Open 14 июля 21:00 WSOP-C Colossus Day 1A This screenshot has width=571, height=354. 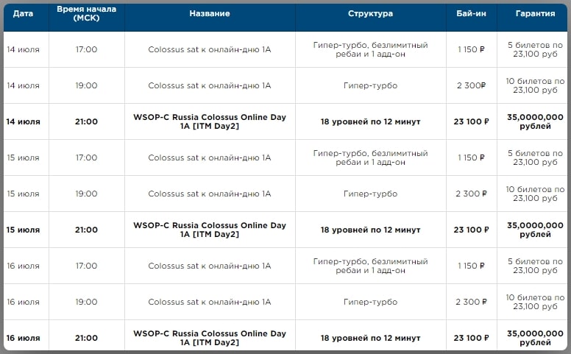coord(210,121)
